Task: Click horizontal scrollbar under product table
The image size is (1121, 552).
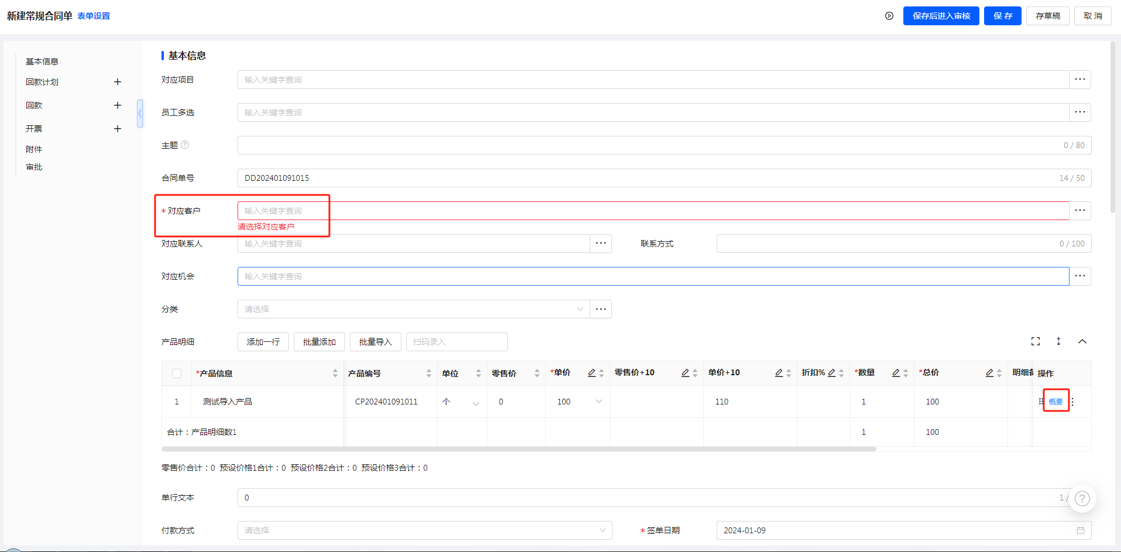Action: (x=519, y=449)
